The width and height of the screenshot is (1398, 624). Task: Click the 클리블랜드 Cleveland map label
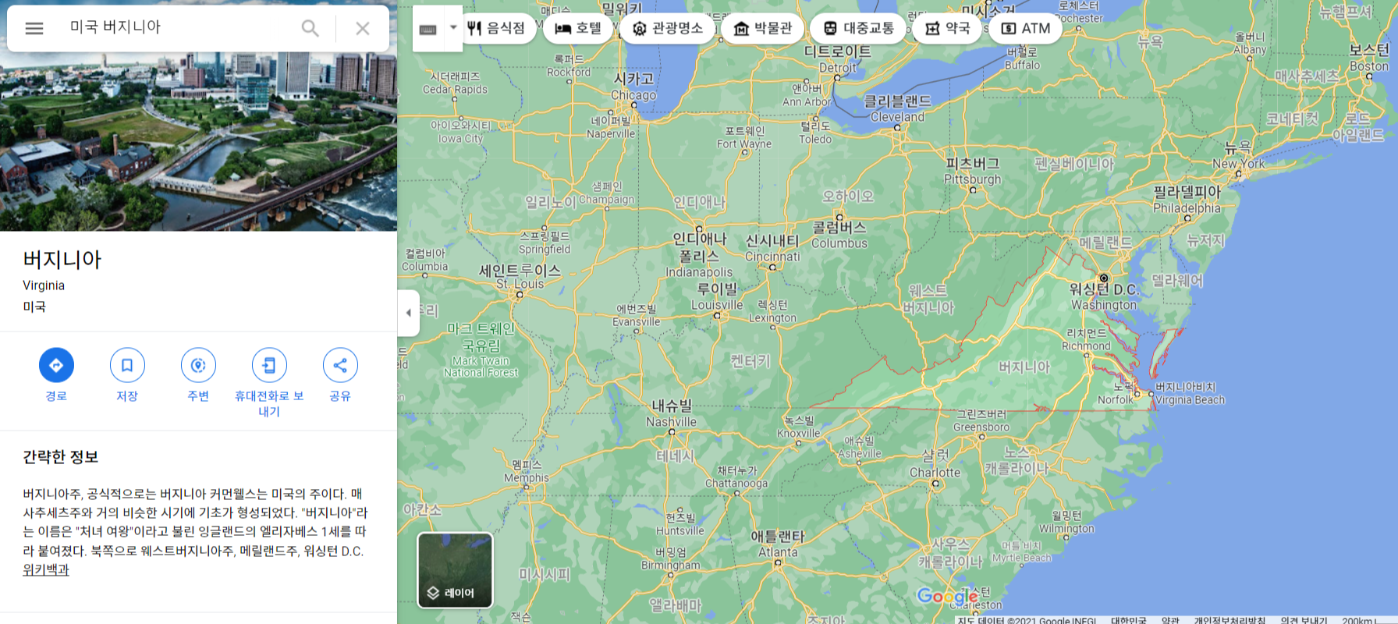click(898, 108)
